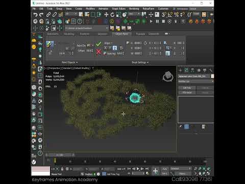Commit painting with the green checkmark
Screen dimensions: 245x184
point(99,44)
